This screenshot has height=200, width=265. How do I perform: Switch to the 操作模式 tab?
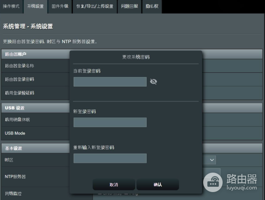click(x=11, y=6)
